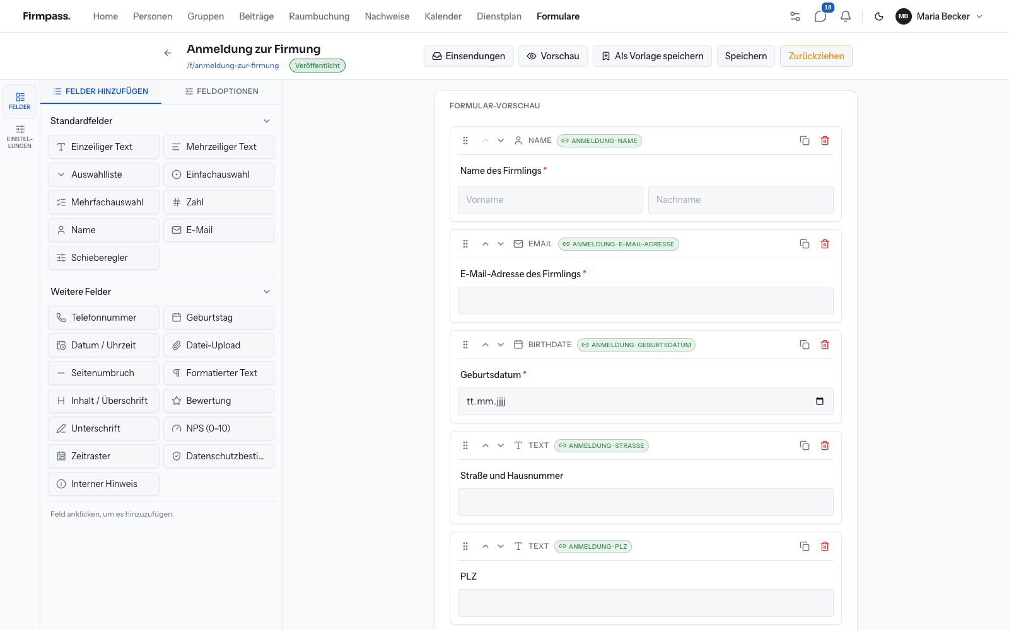Viewport: 1009px width, 630px height.
Task: Duplicate the PLZ text field card
Action: (805, 546)
